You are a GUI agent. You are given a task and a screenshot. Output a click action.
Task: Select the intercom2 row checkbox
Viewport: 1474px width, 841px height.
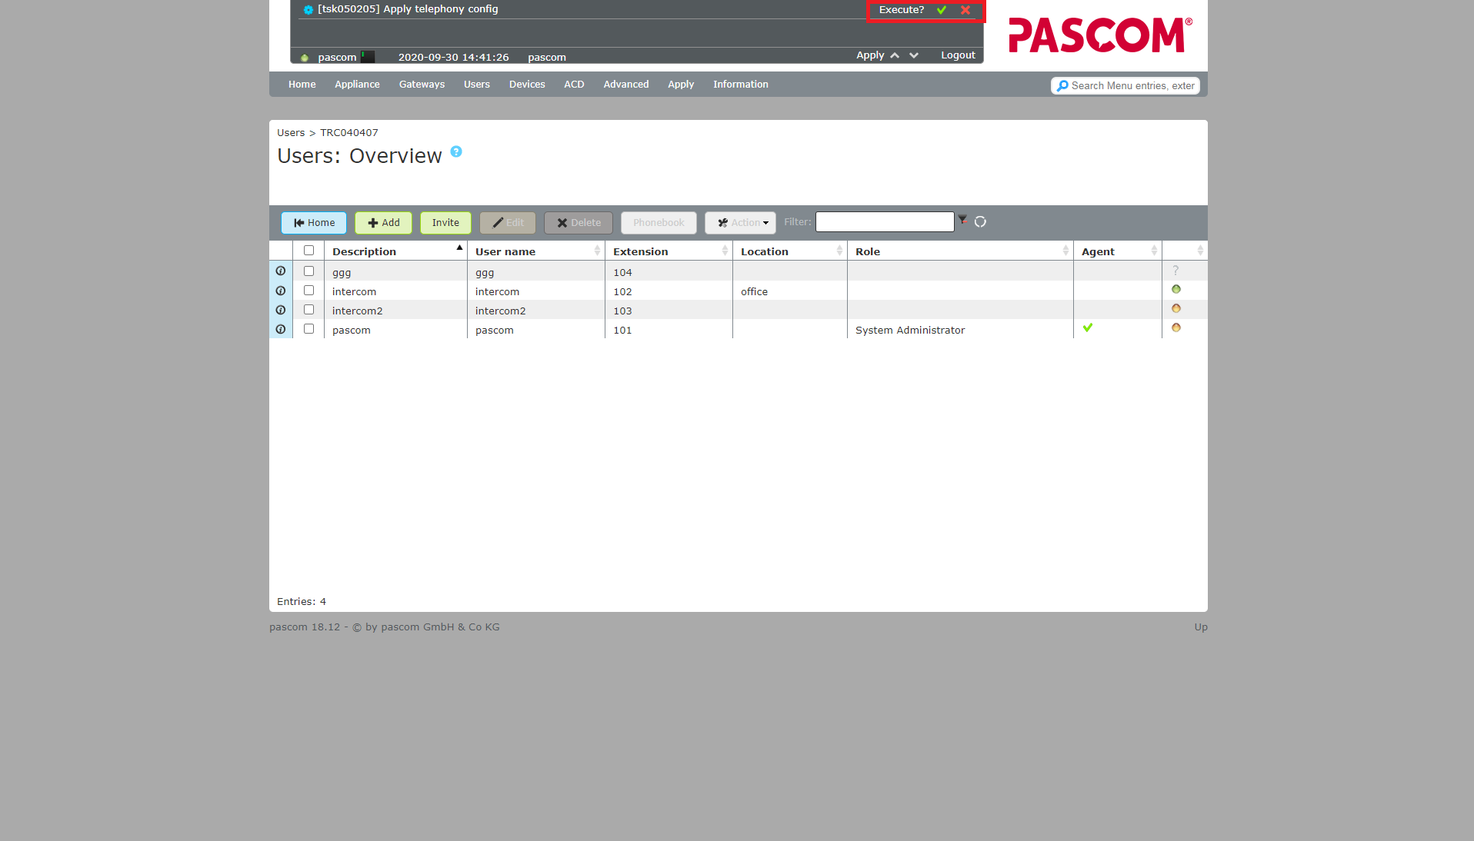[308, 310]
